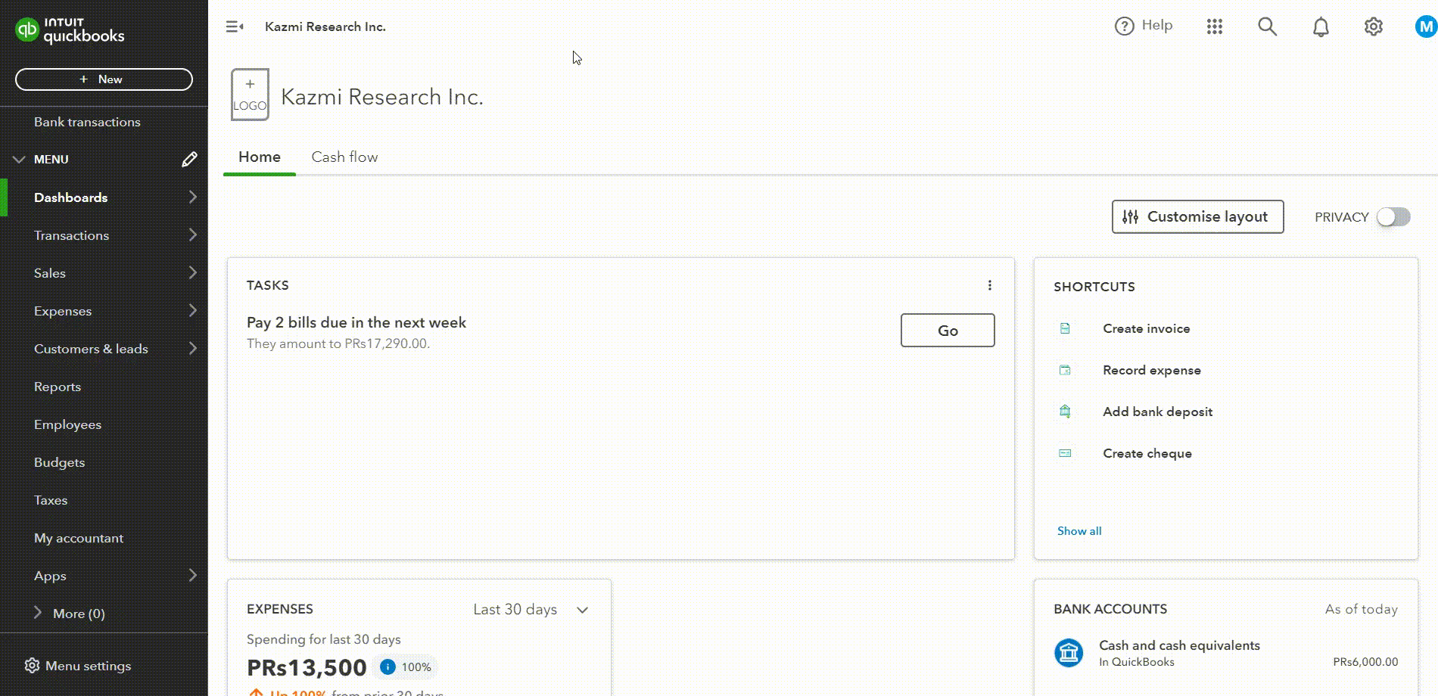
Task: Expand the Customers & leads submenu arrow
Action: pos(193,349)
